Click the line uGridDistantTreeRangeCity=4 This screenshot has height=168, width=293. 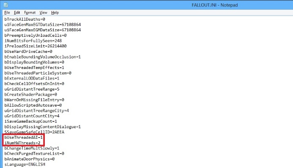pos(37,110)
